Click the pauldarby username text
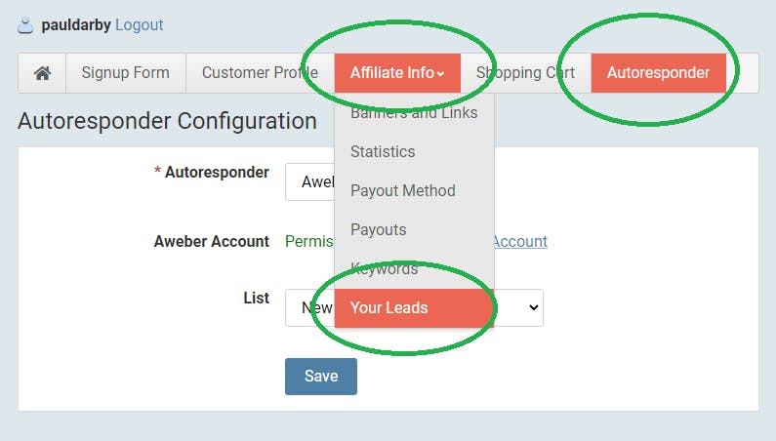The height and width of the screenshot is (441, 776). pyautogui.click(x=76, y=24)
